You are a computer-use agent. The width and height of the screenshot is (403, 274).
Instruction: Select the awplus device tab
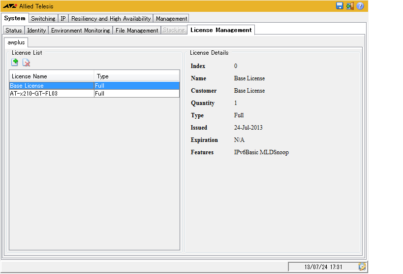[x=16, y=42]
